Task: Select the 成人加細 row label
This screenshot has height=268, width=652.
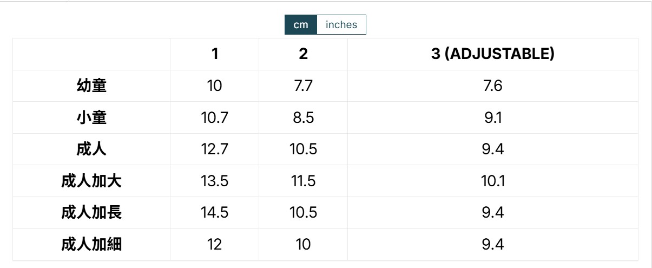Action: [x=91, y=244]
